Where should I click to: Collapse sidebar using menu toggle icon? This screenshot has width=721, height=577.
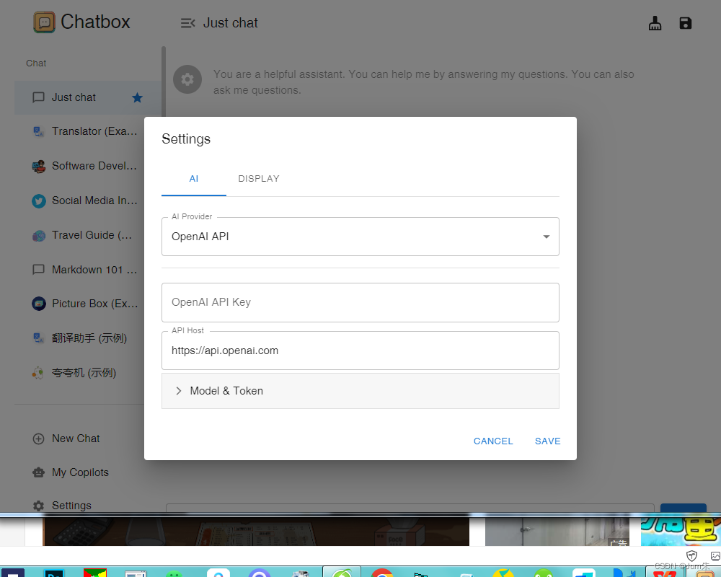point(187,23)
